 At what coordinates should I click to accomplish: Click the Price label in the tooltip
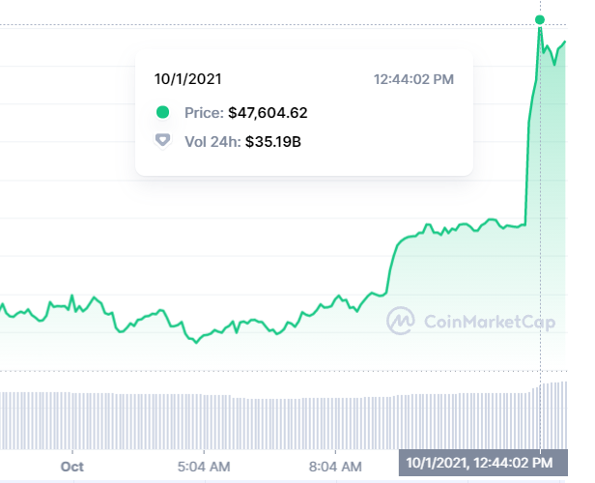click(x=205, y=113)
